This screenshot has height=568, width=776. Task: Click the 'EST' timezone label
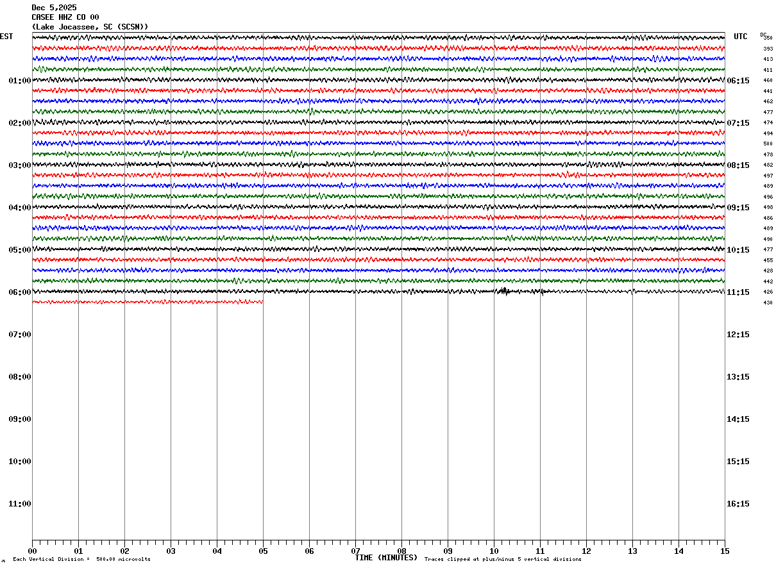pyautogui.click(x=6, y=37)
